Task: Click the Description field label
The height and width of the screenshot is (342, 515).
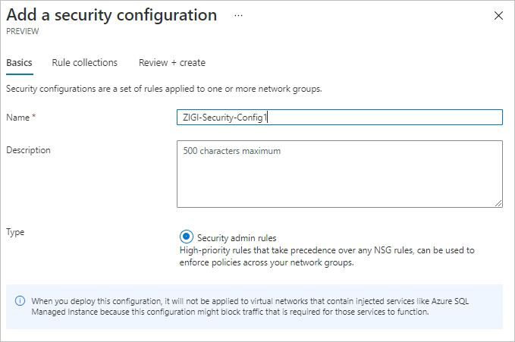Action: tap(28, 150)
